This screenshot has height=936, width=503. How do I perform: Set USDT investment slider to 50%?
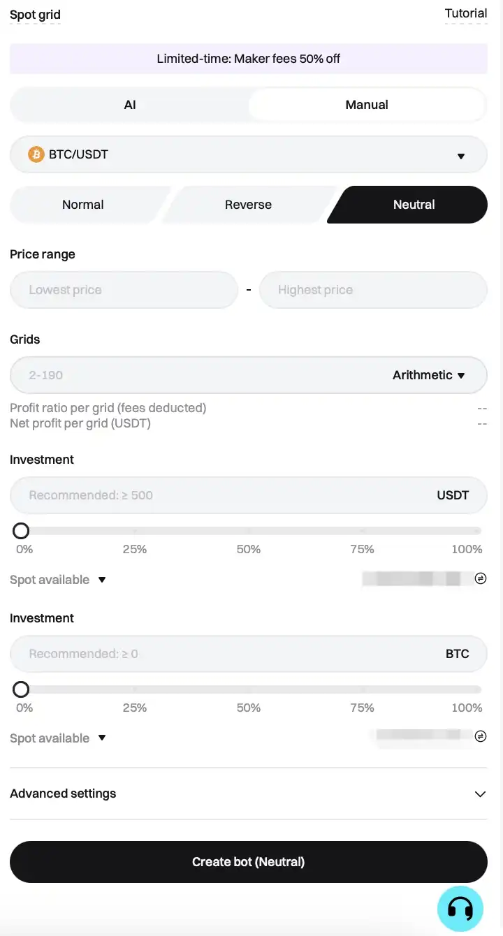249,531
